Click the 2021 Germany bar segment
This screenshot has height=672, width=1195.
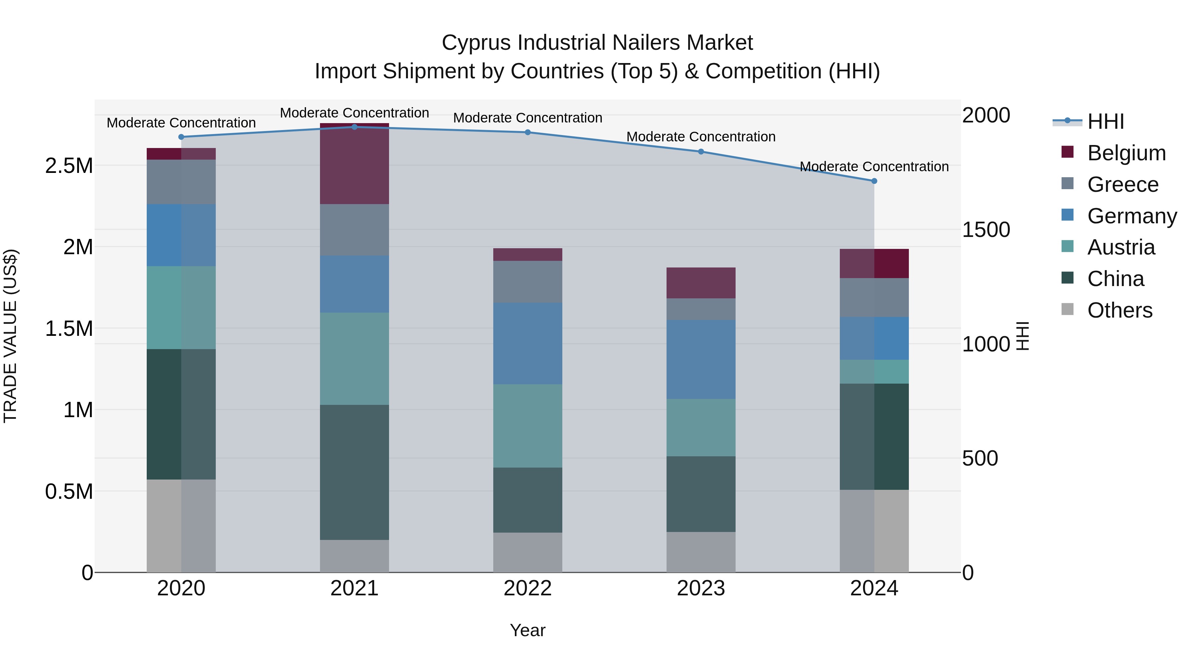355,284
